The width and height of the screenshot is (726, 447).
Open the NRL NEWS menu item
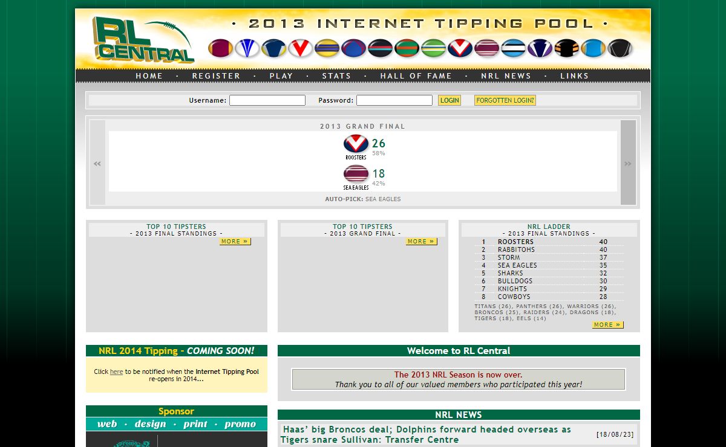coord(506,76)
